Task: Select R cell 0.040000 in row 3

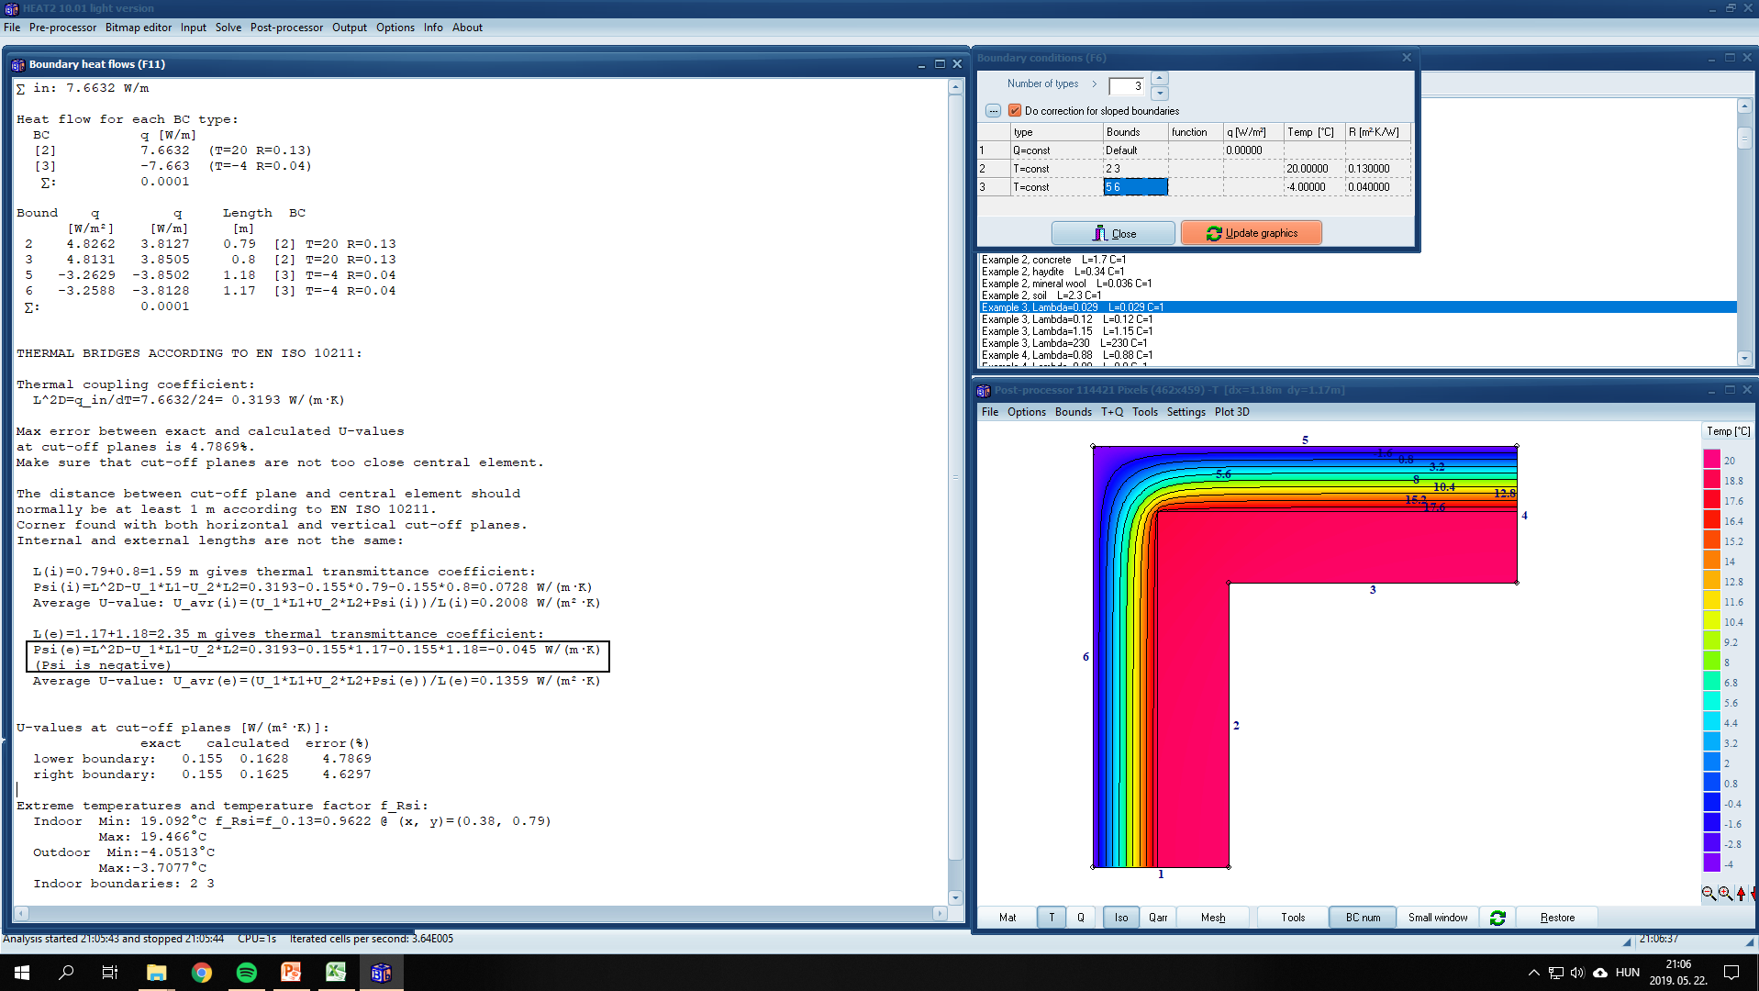Action: click(x=1377, y=187)
